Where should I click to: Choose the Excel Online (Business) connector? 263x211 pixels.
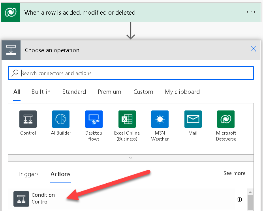click(x=127, y=119)
